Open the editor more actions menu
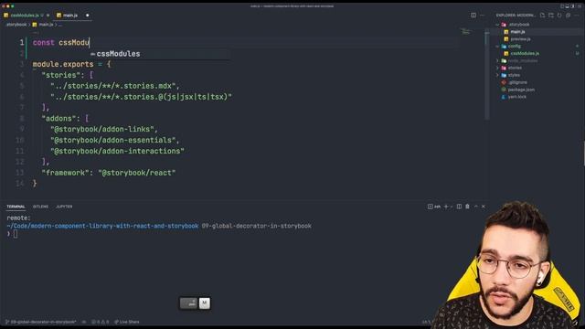This screenshot has width=585, height=329. click(x=482, y=16)
